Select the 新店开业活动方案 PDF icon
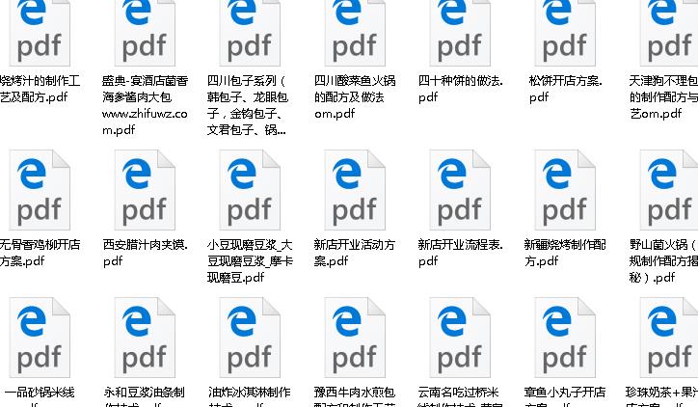Screen dimensions: 698x407 click(x=355, y=190)
